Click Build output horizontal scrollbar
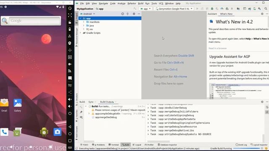Viewport: 269px width, 151px height. point(158,142)
